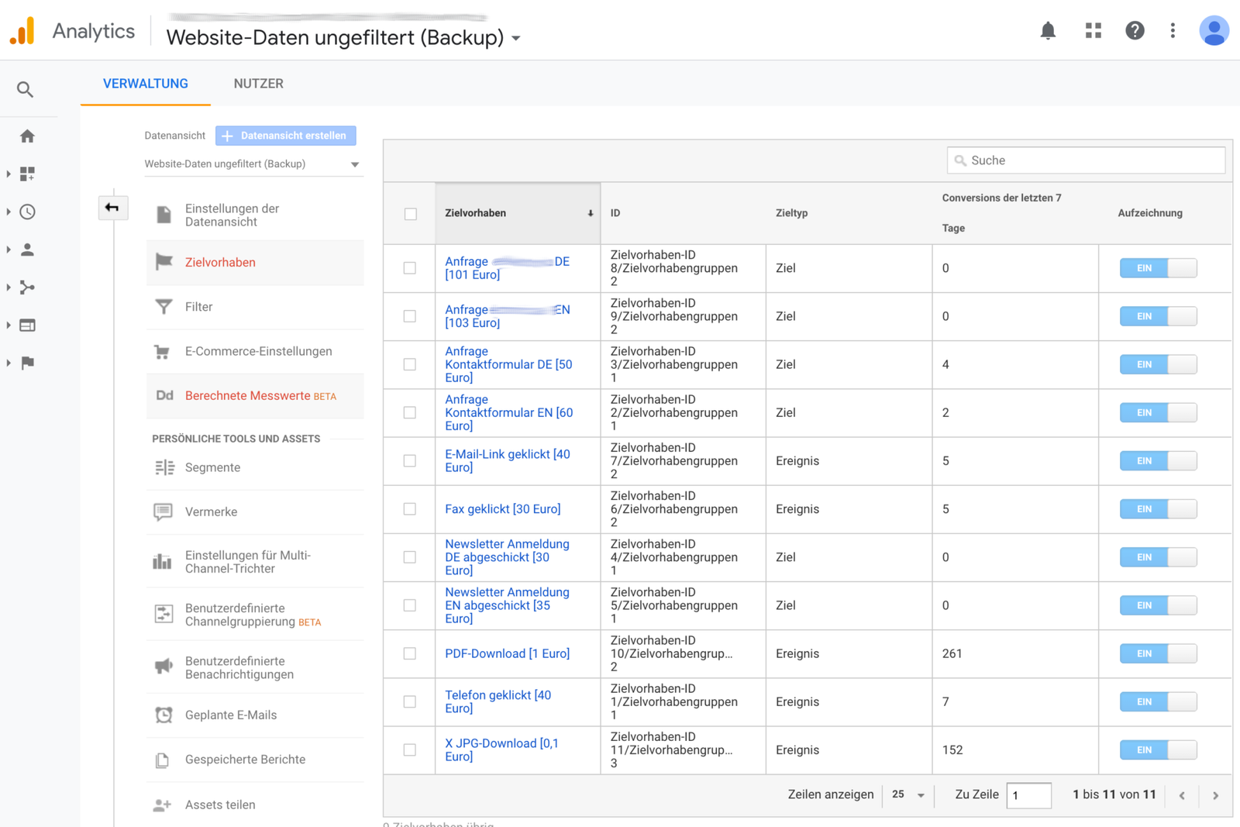Check the select-all checkbox in table header
1240x827 pixels.
[x=411, y=214]
